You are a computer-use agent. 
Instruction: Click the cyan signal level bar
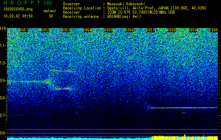click(79, 139)
